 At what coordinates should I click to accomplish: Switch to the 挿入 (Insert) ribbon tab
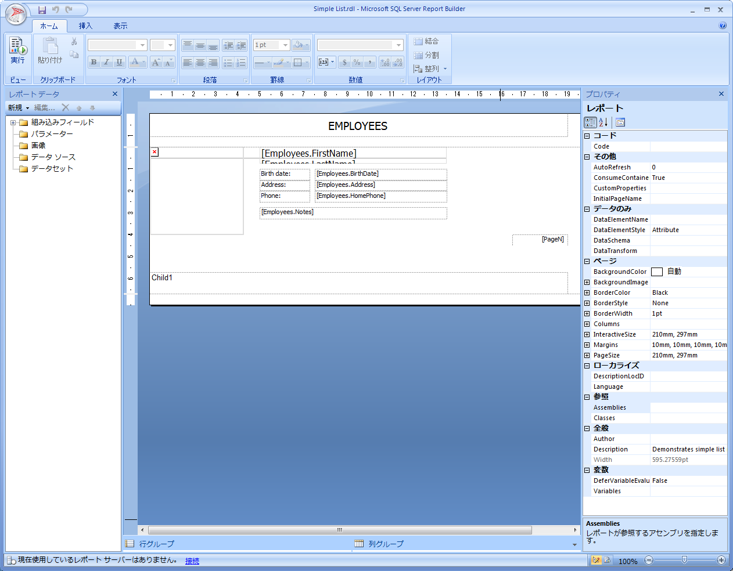tap(85, 26)
